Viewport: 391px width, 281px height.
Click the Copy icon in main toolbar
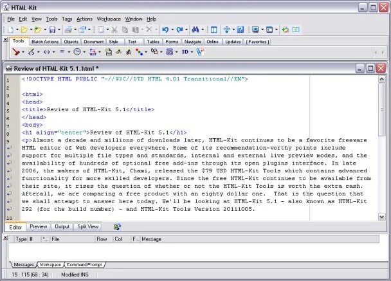pyautogui.click(x=125, y=30)
